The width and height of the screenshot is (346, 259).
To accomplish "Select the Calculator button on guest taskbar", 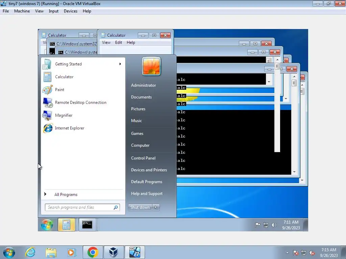I will (x=67, y=225).
